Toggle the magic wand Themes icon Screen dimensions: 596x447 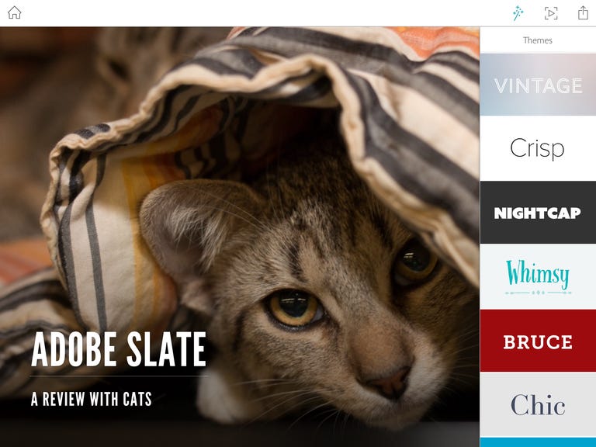click(518, 13)
